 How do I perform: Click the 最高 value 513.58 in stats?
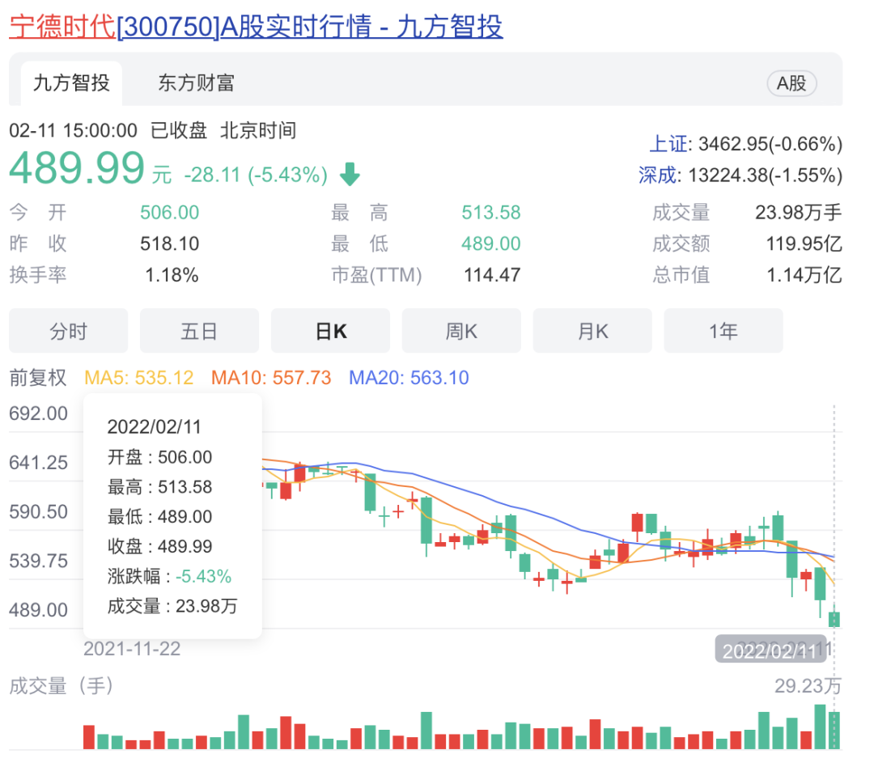(491, 212)
